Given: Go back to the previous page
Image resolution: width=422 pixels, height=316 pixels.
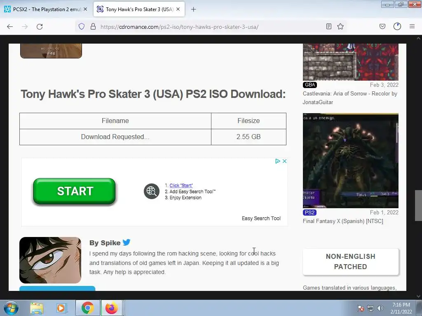Looking at the screenshot, I should point(10,27).
